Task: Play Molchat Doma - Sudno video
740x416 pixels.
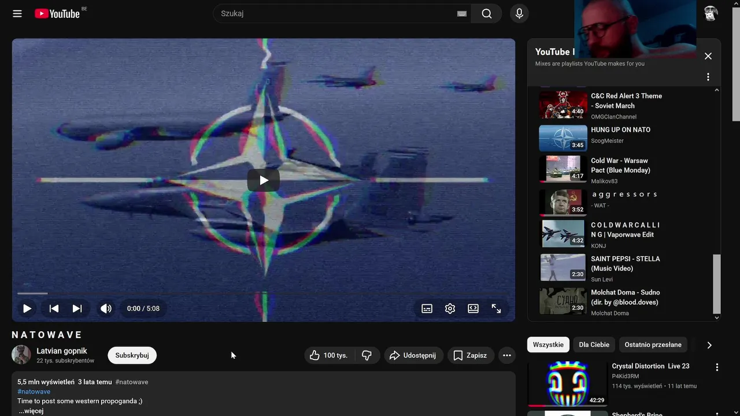Action: 625,297
